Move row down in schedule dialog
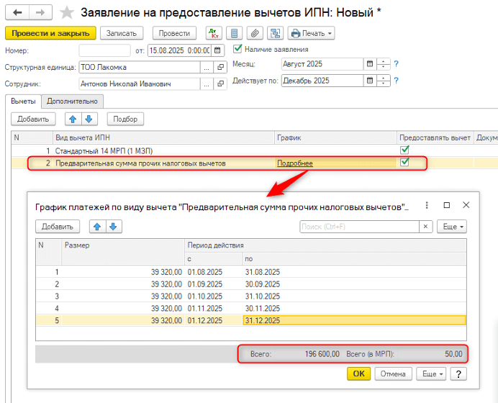This screenshot has width=498, height=403. click(113, 226)
